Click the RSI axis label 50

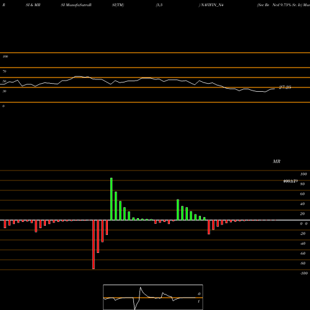(4, 81)
